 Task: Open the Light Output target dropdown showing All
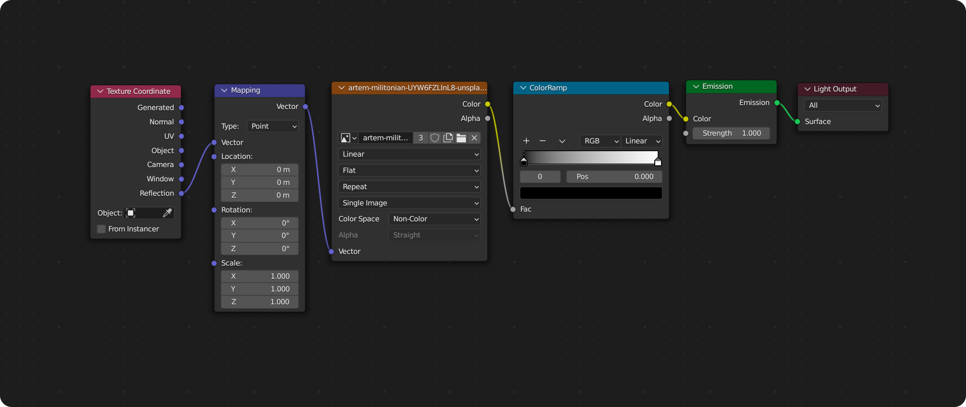coord(843,105)
